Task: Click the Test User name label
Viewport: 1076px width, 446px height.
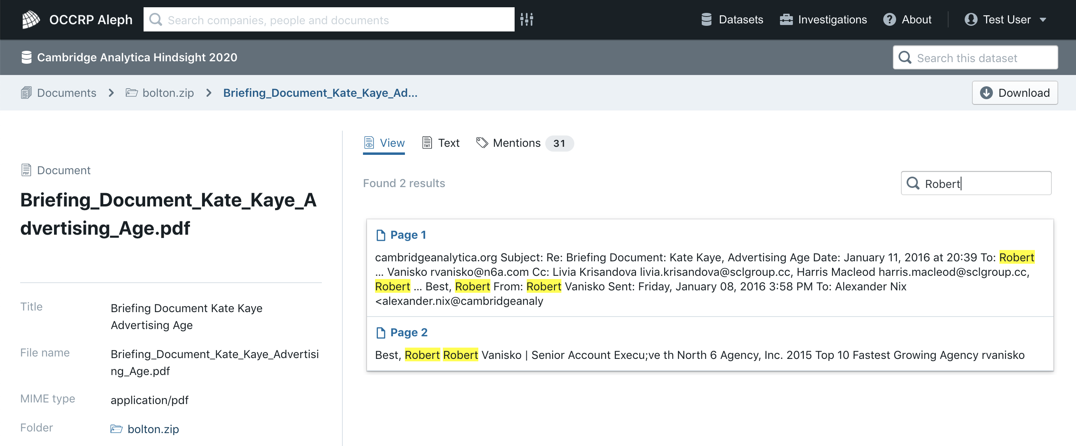Action: 1007,20
